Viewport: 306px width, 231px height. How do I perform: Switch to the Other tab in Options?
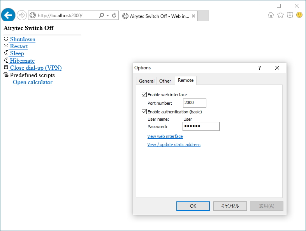click(165, 81)
